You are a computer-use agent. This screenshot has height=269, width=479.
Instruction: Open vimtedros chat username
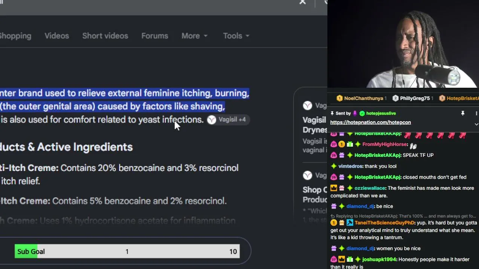[351, 166]
